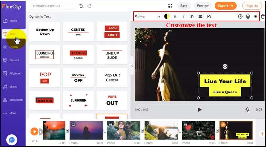Select the Line Up Slide text style
266x147 pixels.
point(112,55)
